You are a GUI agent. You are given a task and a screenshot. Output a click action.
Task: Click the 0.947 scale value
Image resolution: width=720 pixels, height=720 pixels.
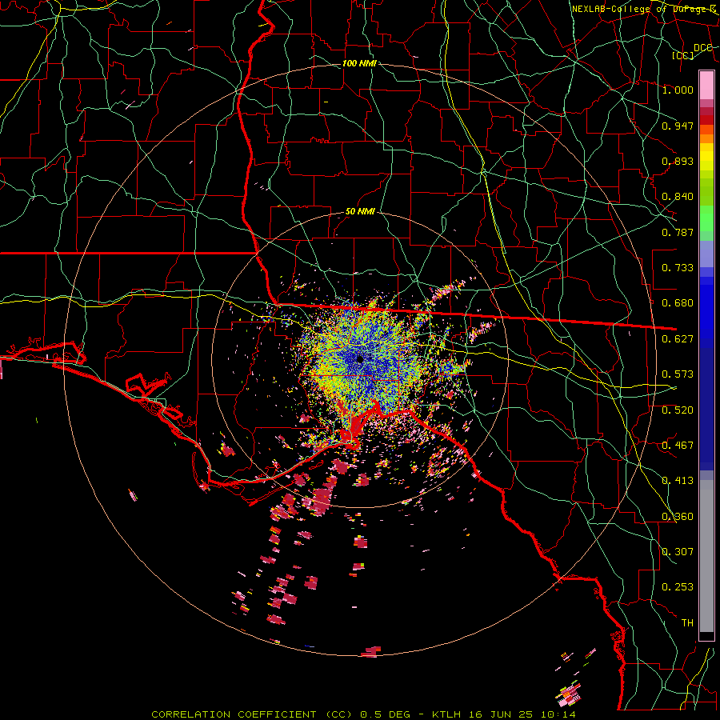pos(678,126)
